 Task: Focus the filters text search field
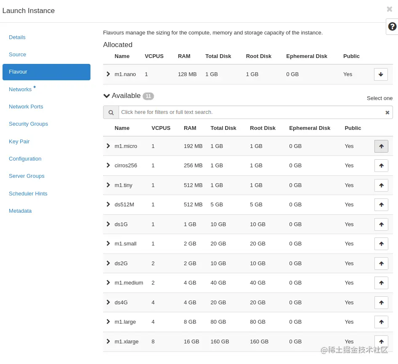(x=251, y=112)
